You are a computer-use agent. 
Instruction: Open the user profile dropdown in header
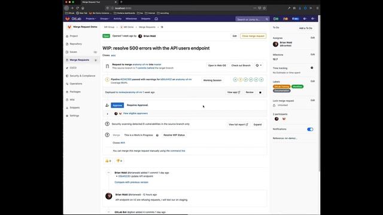pos(313,19)
